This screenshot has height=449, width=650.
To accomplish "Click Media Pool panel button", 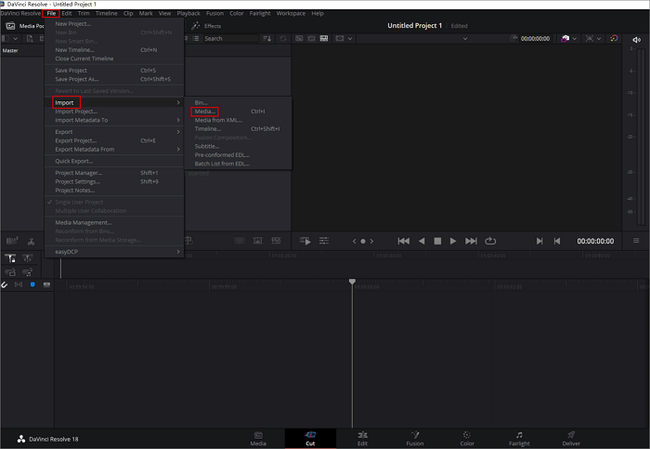I will 25,26.
